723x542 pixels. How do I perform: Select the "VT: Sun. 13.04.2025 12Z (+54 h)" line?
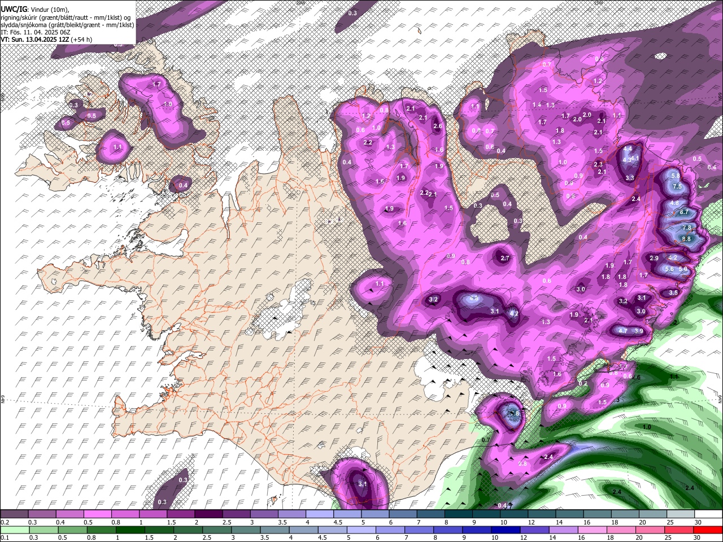[x=46, y=40]
